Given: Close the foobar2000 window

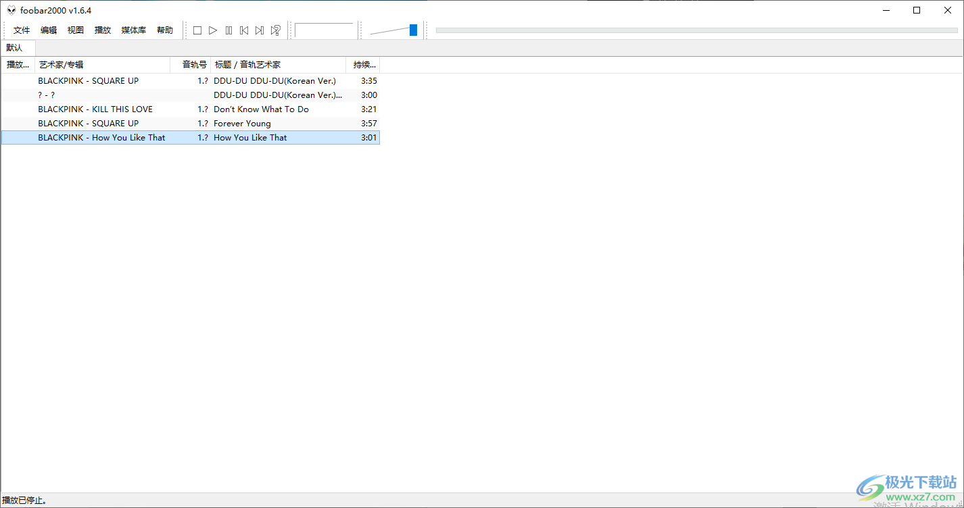Looking at the screenshot, I should pos(948,10).
